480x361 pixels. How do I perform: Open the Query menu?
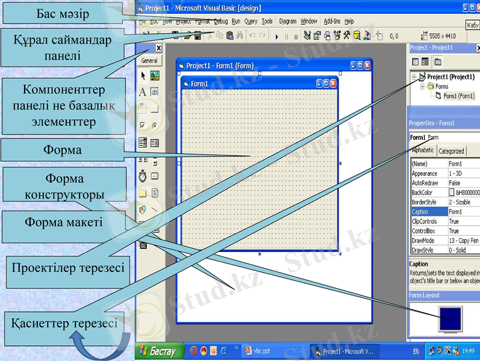click(251, 21)
